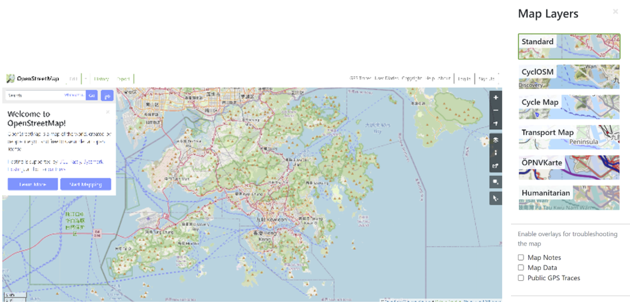Click the Share map icon
Image resolution: width=630 pixels, height=303 pixels.
point(496,165)
